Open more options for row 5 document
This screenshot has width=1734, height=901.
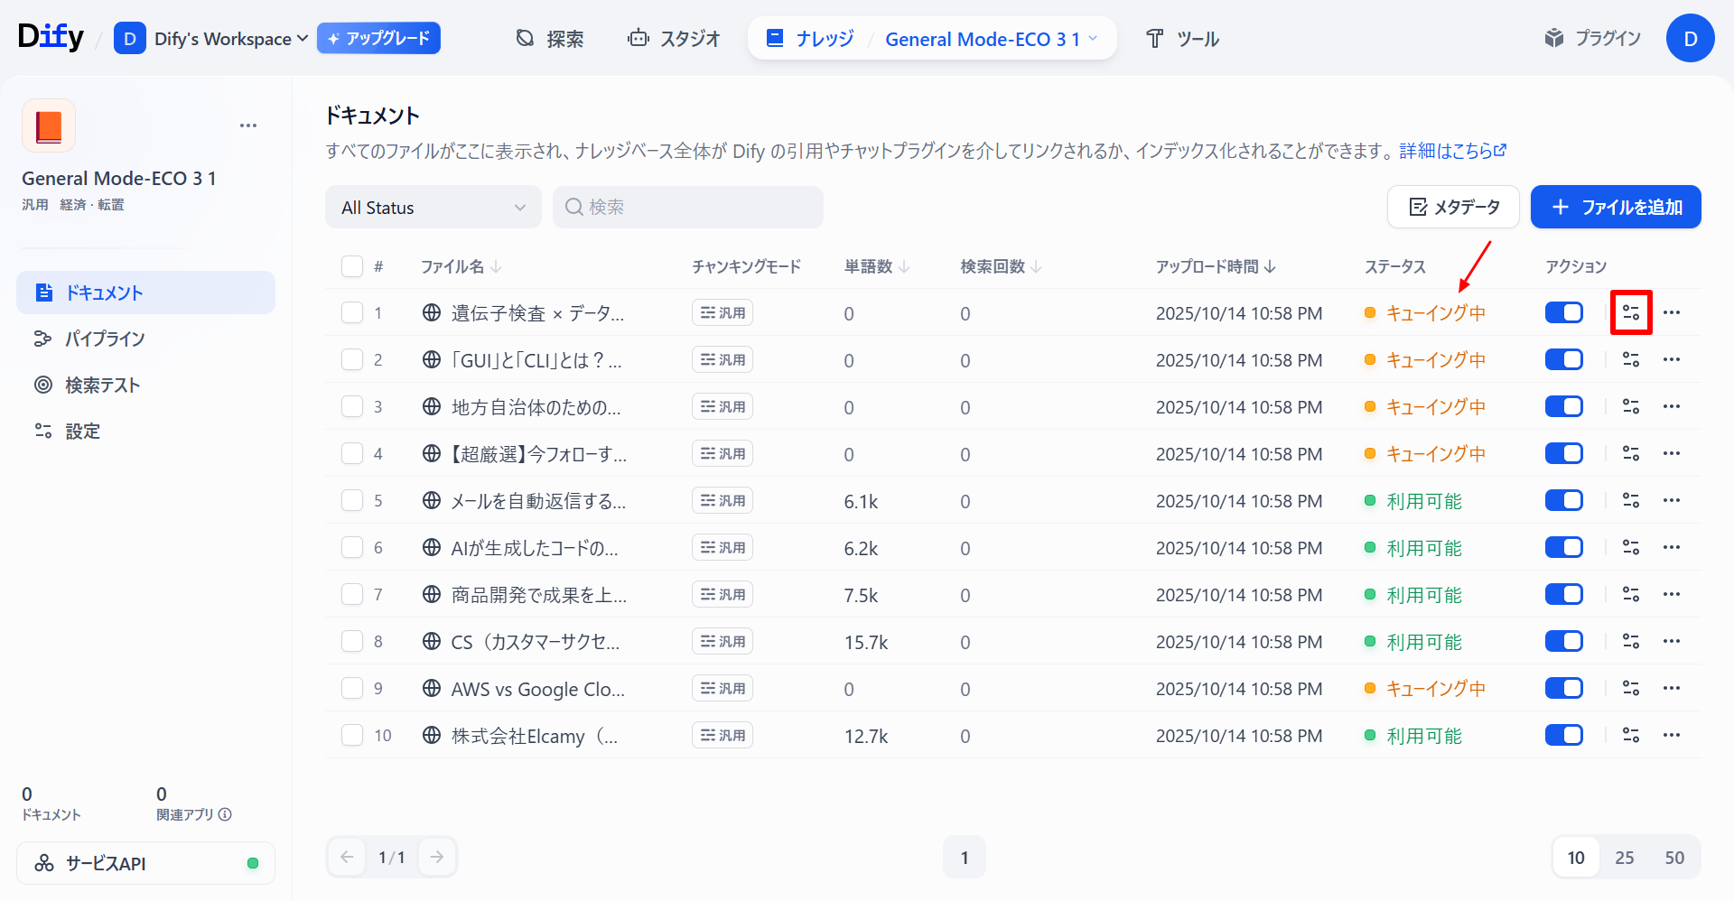tap(1672, 500)
